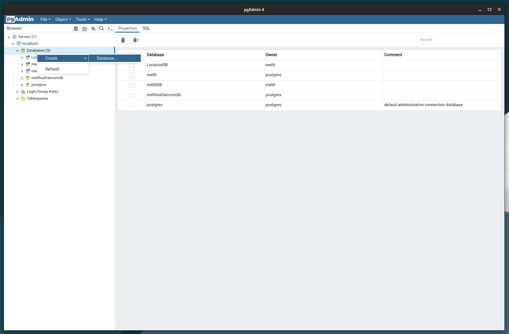Click the disabled postgres row checkbox
Image resolution: width=509 pixels, height=334 pixels.
132,105
